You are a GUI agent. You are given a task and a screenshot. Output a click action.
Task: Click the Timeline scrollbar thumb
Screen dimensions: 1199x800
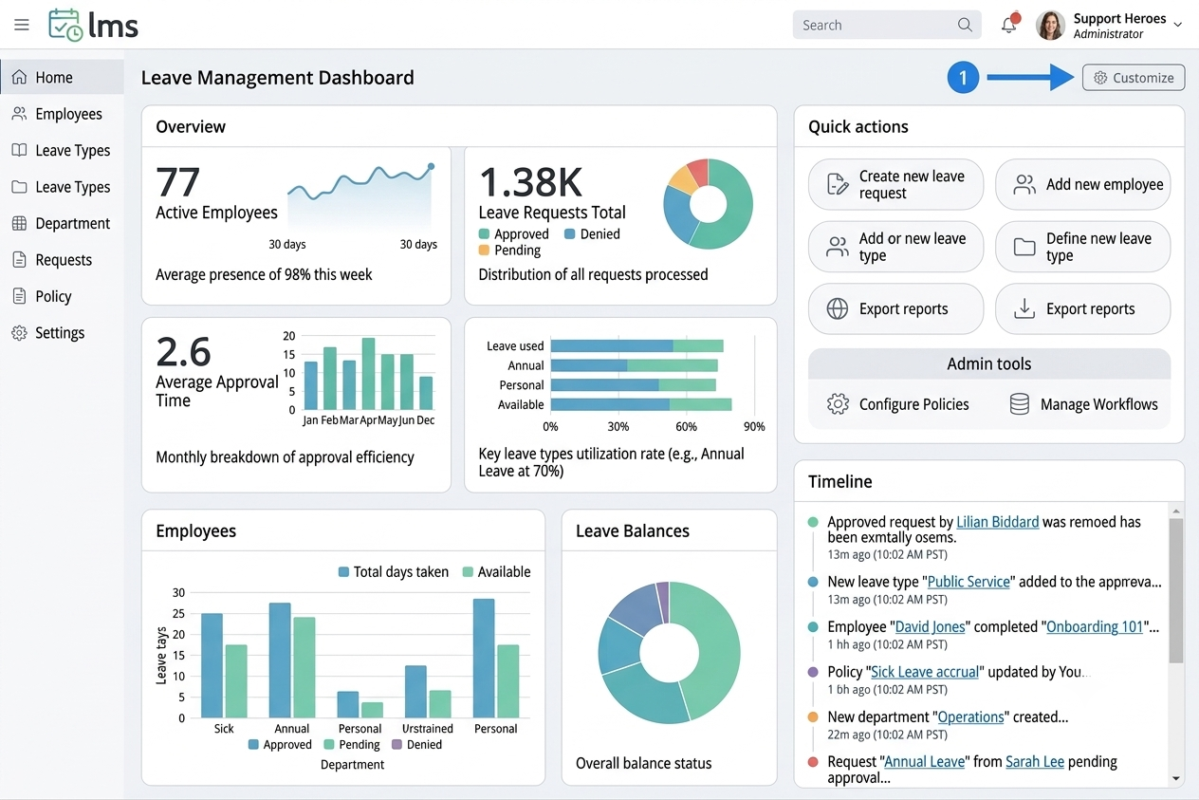click(1176, 590)
